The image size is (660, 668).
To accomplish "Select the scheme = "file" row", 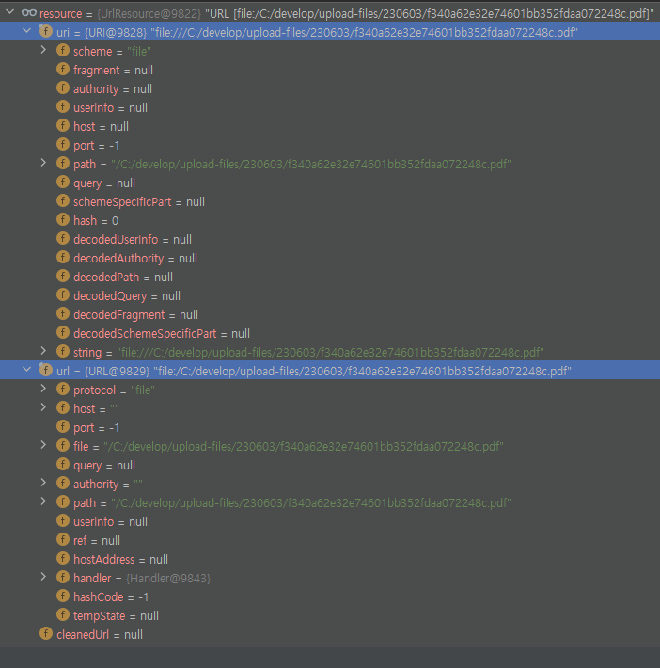I will pyautogui.click(x=330, y=51).
